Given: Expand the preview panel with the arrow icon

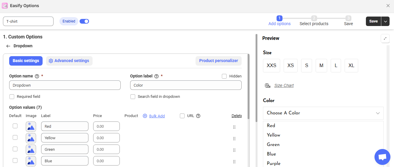Looking at the screenshot, I should point(385,38).
